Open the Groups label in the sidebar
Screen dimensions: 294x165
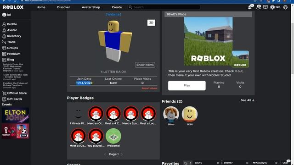pos(12,48)
